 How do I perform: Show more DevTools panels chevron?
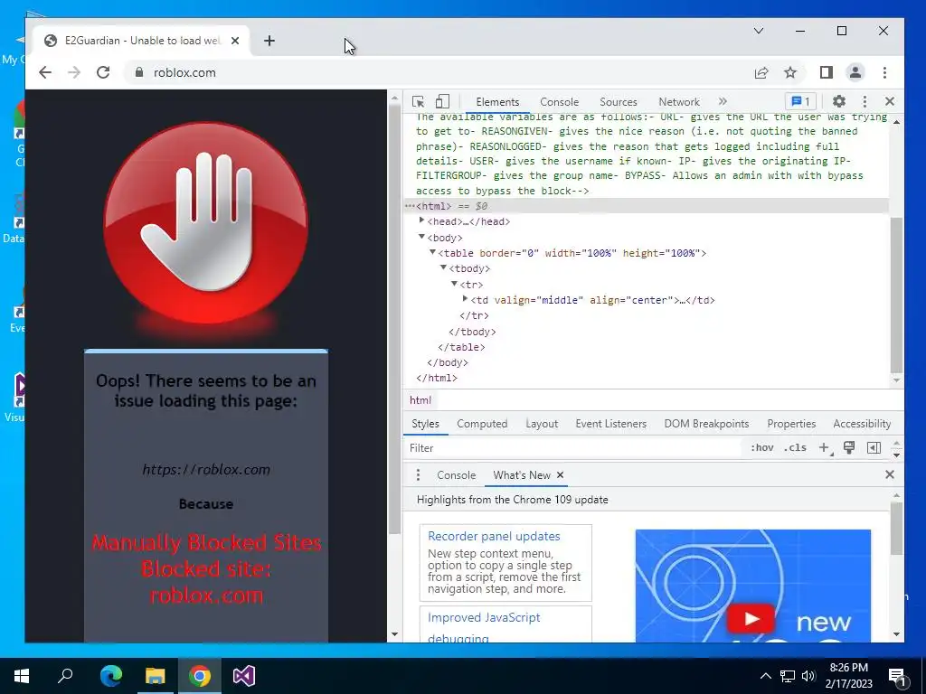tap(723, 101)
